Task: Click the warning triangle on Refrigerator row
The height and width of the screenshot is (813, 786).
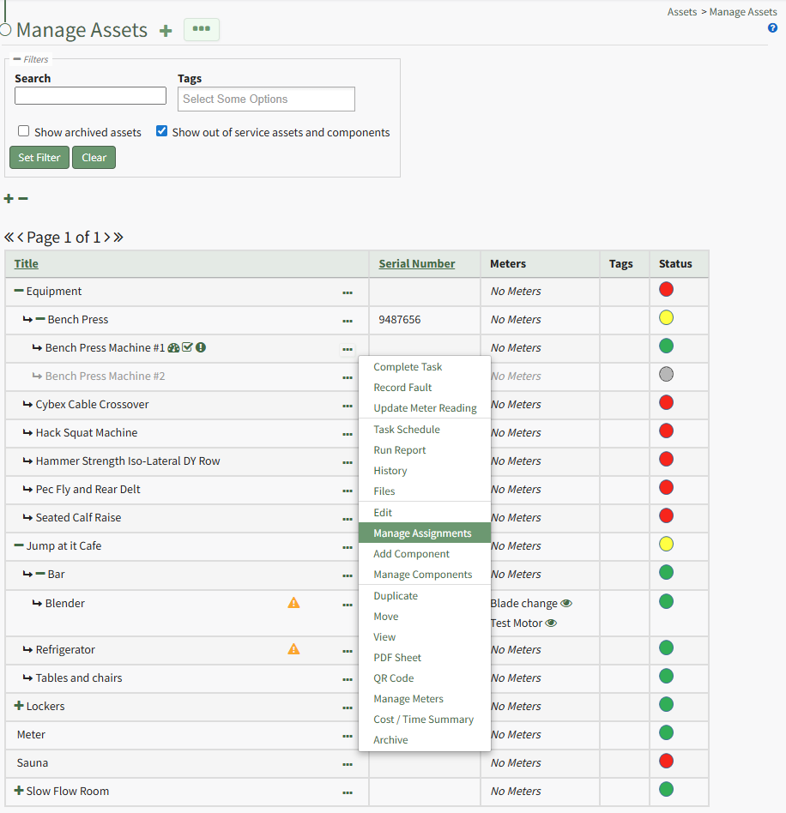Action: [293, 649]
